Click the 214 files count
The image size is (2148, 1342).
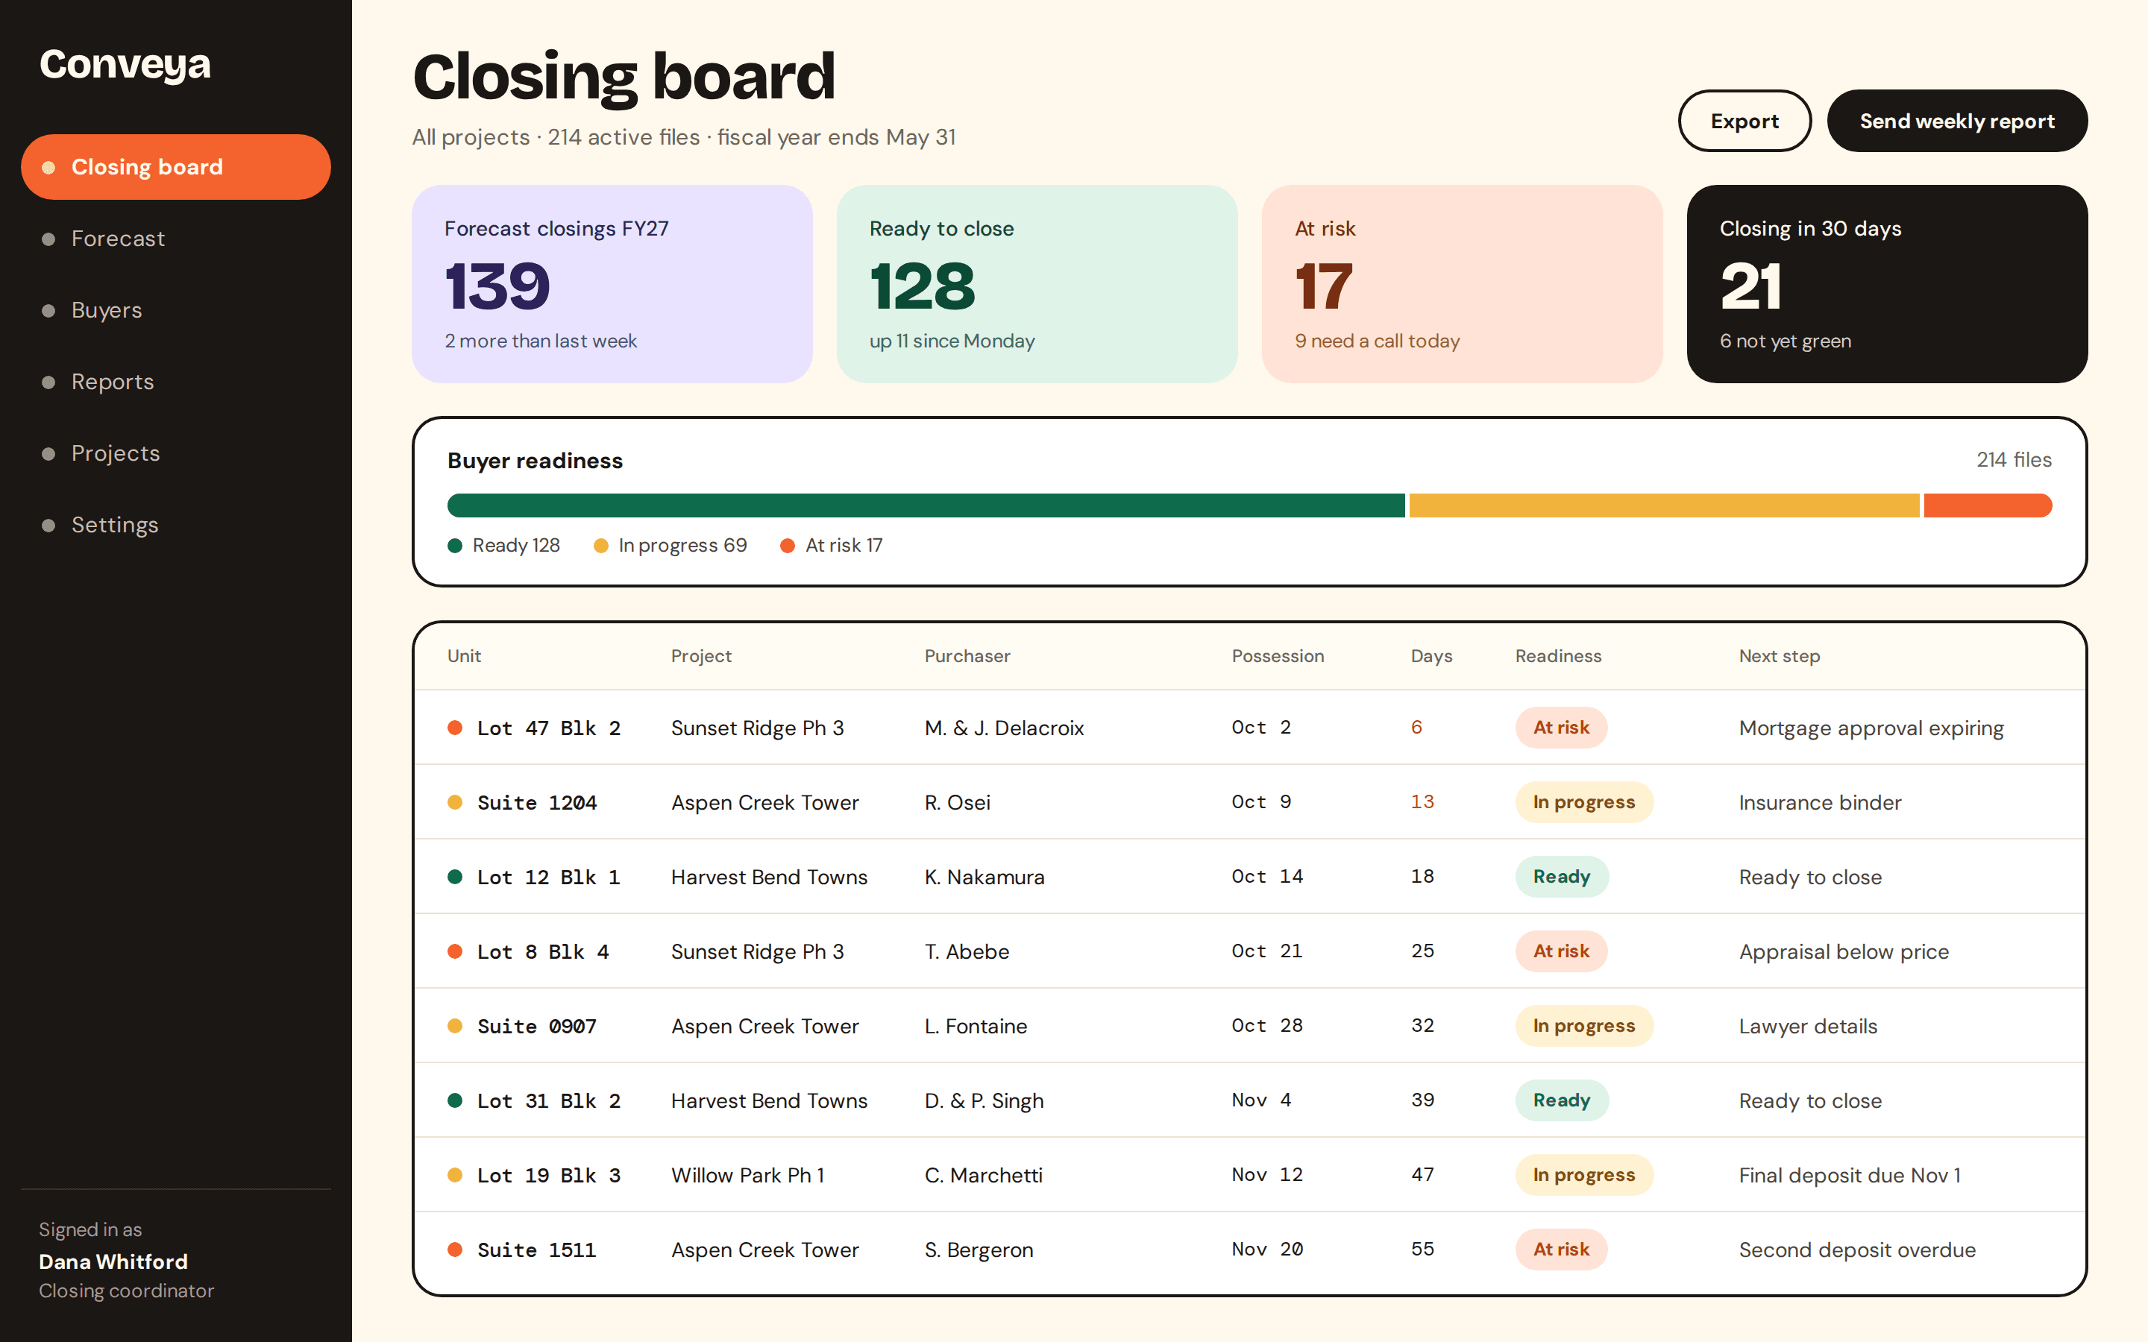tap(2014, 460)
